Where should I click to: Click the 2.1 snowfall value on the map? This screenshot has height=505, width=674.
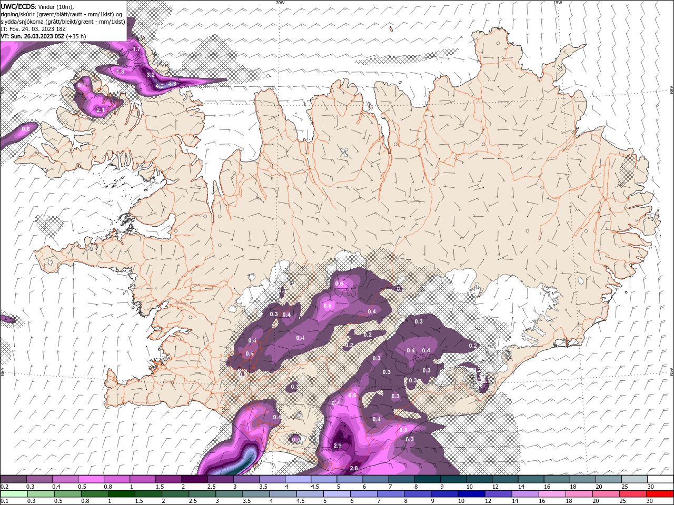point(101,110)
